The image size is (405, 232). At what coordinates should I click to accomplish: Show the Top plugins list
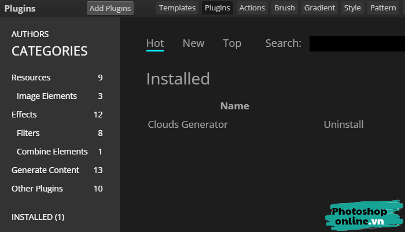point(232,43)
